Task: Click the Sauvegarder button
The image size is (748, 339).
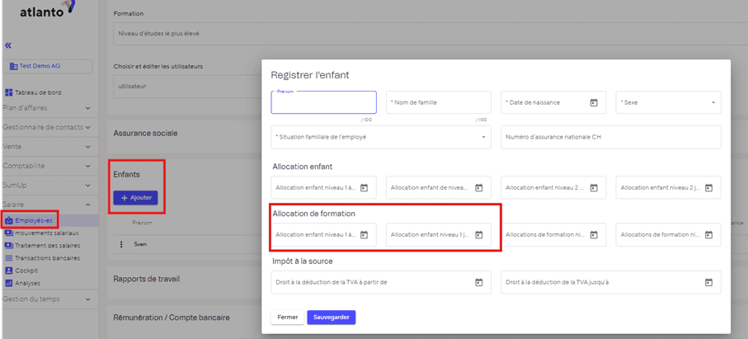Action: pyautogui.click(x=331, y=317)
